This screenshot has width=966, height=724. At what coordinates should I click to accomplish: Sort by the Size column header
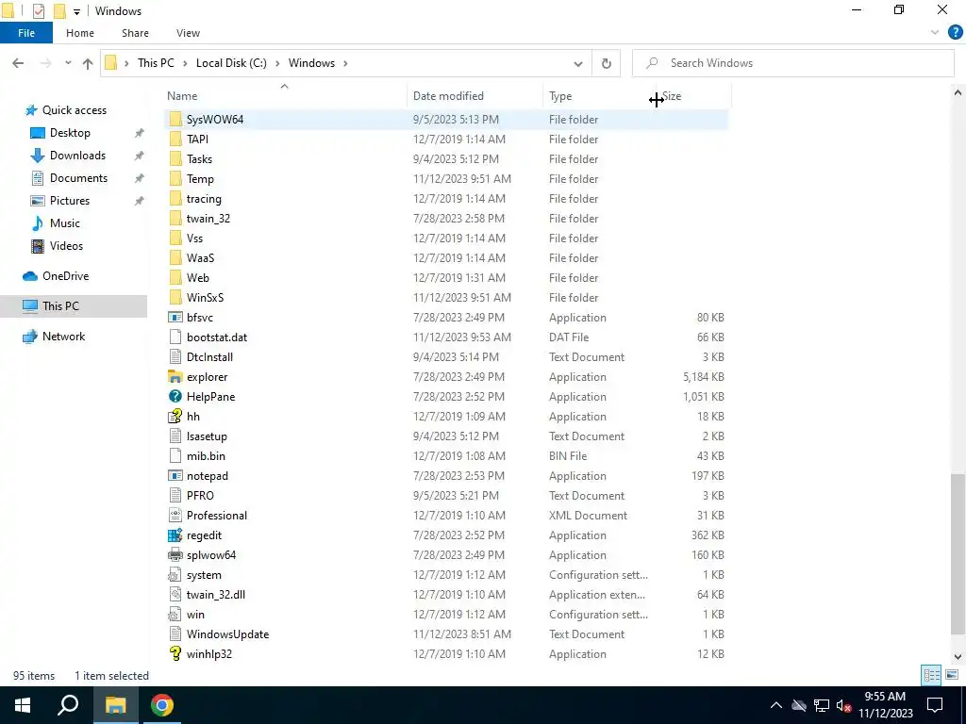coord(693,96)
